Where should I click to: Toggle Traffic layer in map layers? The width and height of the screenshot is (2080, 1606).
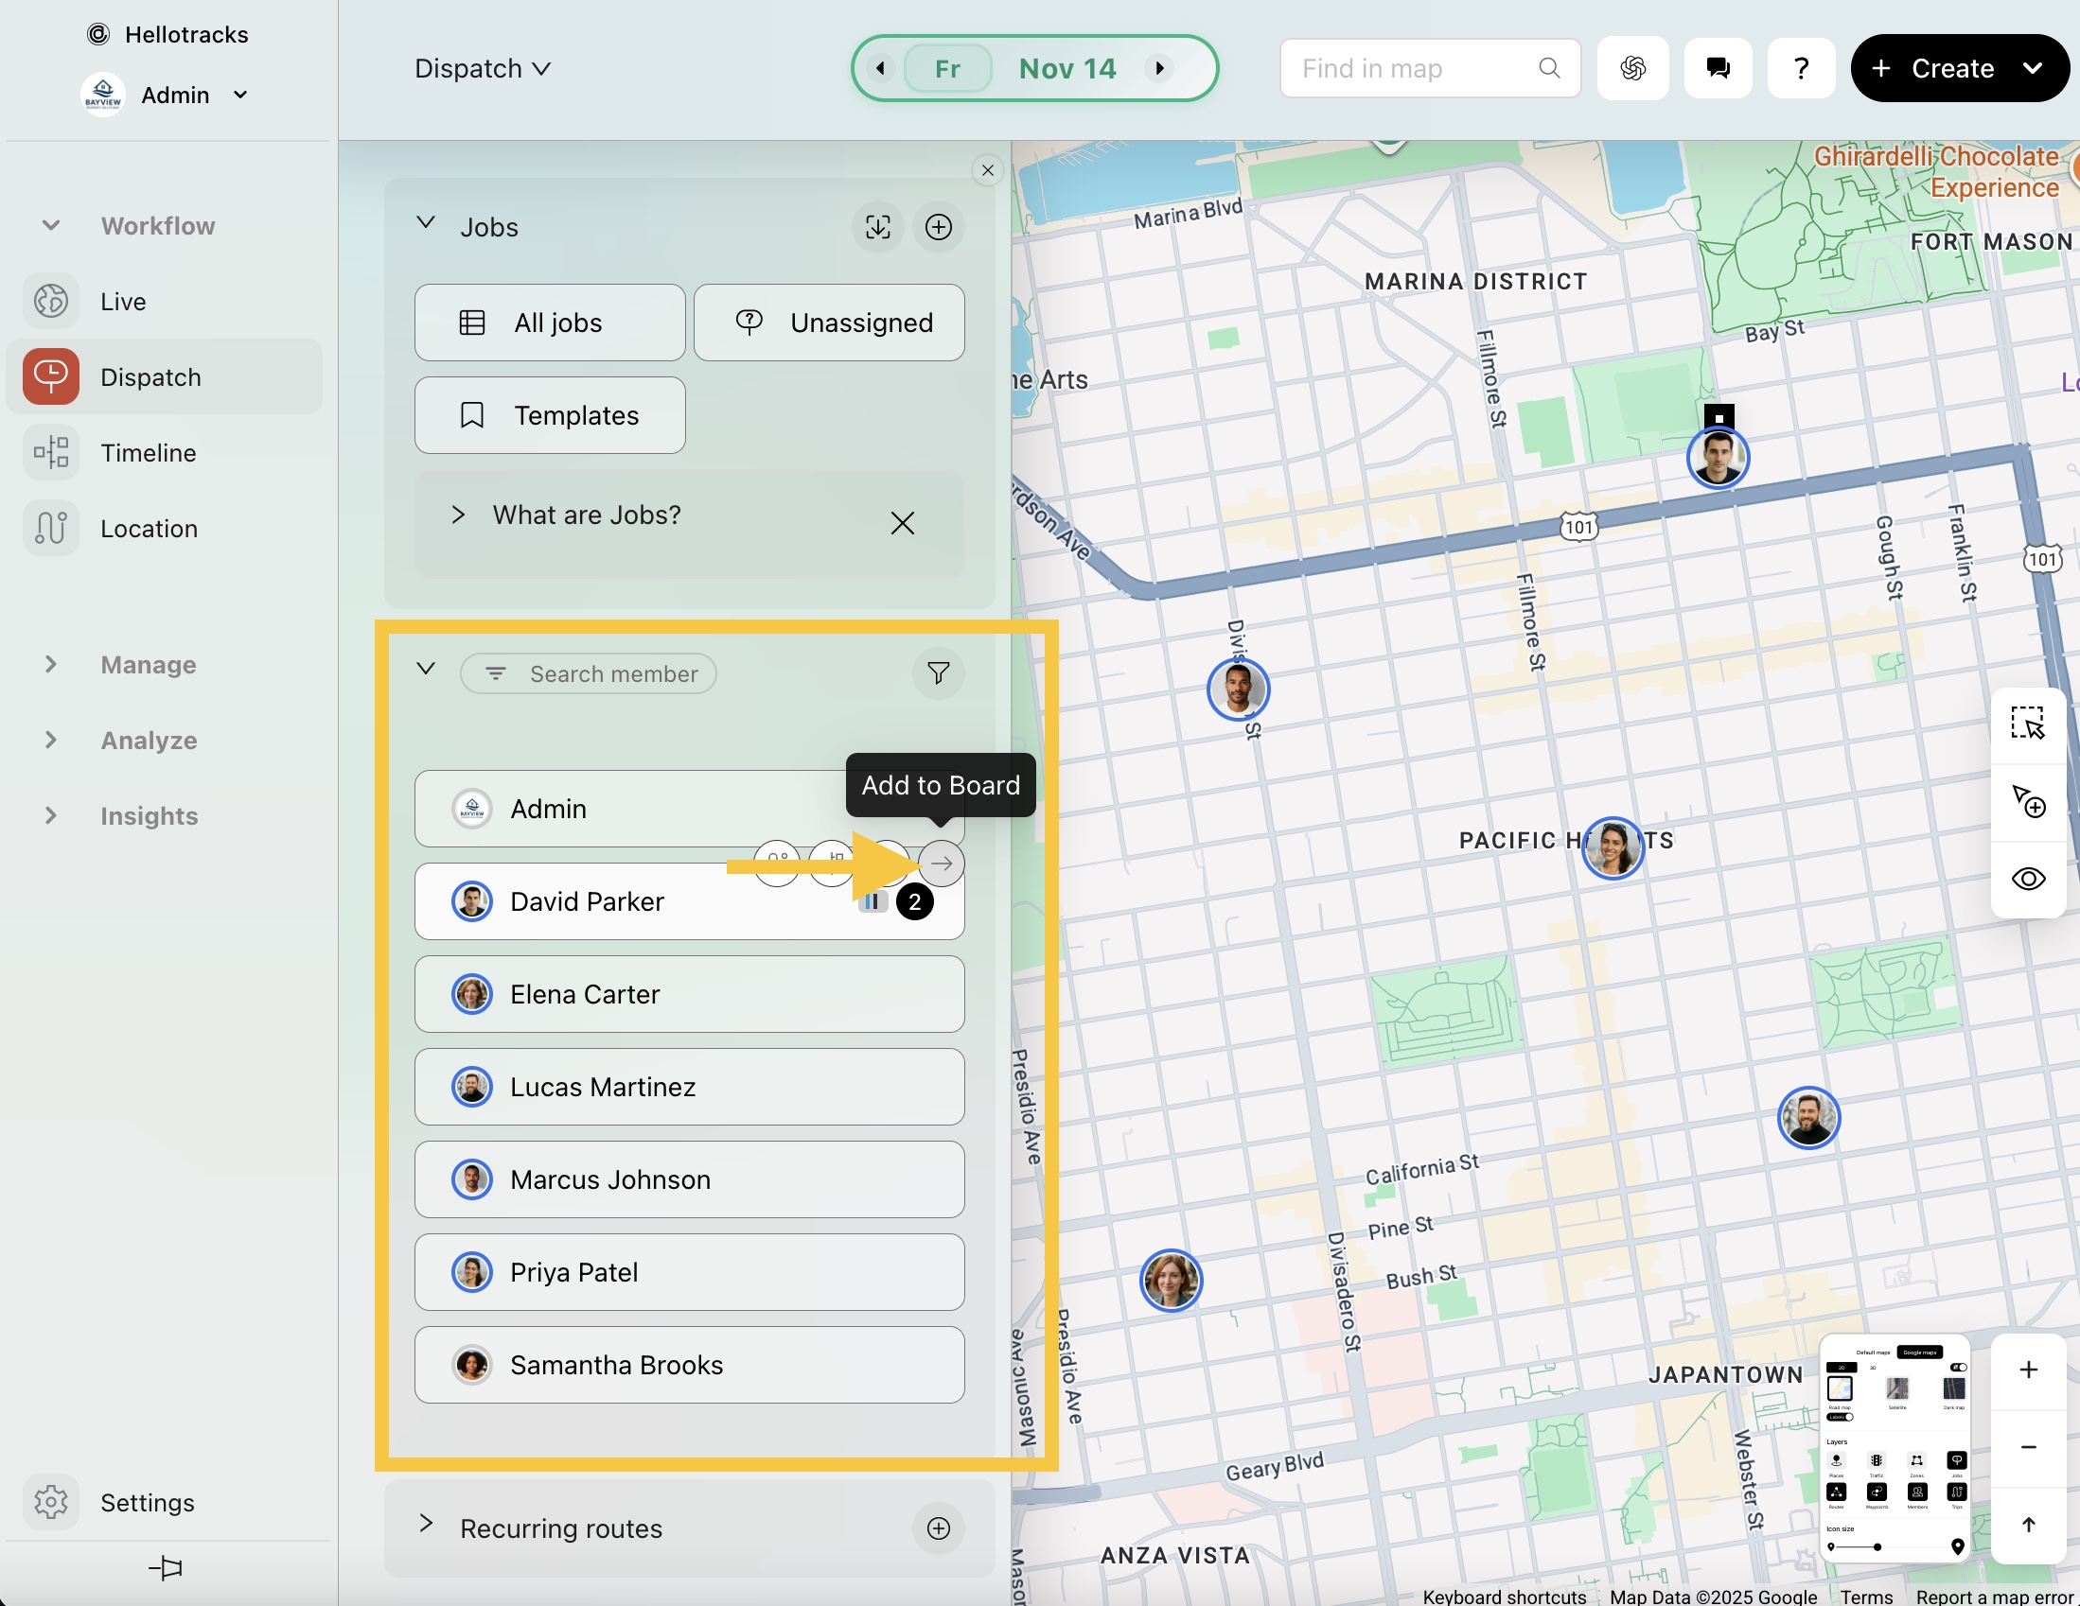1877,1461
